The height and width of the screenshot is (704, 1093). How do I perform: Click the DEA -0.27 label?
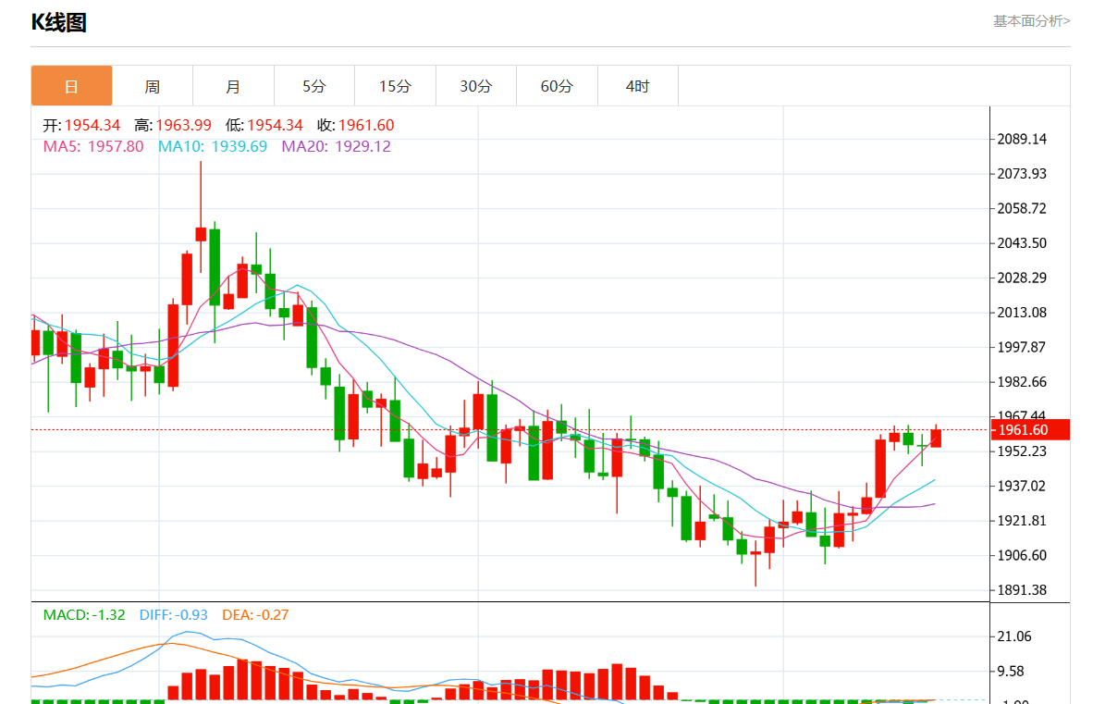255,615
